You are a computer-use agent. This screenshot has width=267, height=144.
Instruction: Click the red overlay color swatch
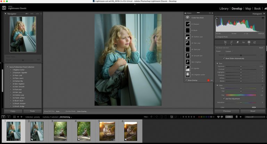(208, 80)
